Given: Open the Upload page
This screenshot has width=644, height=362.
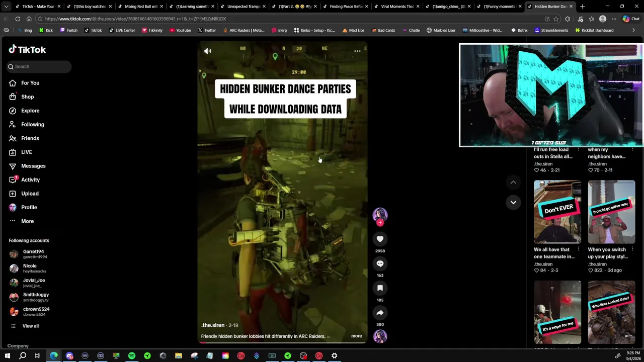Looking at the screenshot, I should [30, 194].
